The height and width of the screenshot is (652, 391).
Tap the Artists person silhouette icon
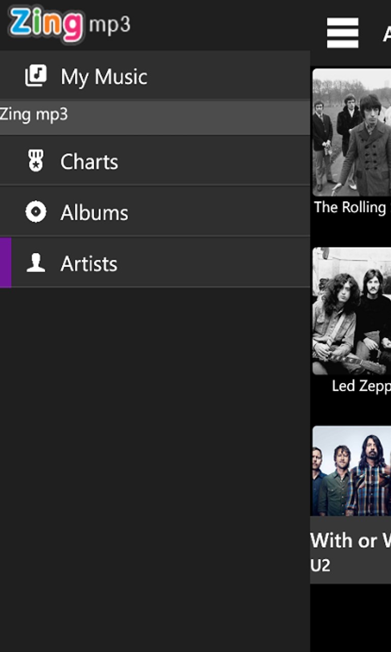(x=36, y=263)
